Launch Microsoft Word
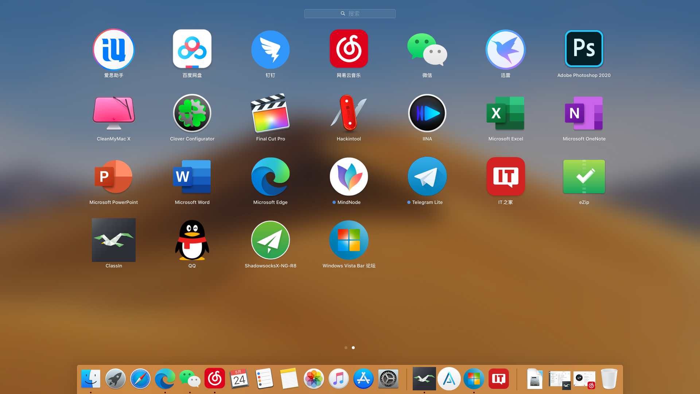The width and height of the screenshot is (700, 394). (192, 176)
